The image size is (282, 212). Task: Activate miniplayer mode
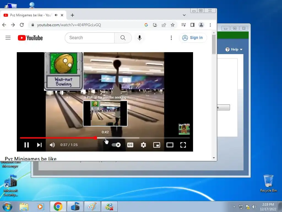point(157,145)
